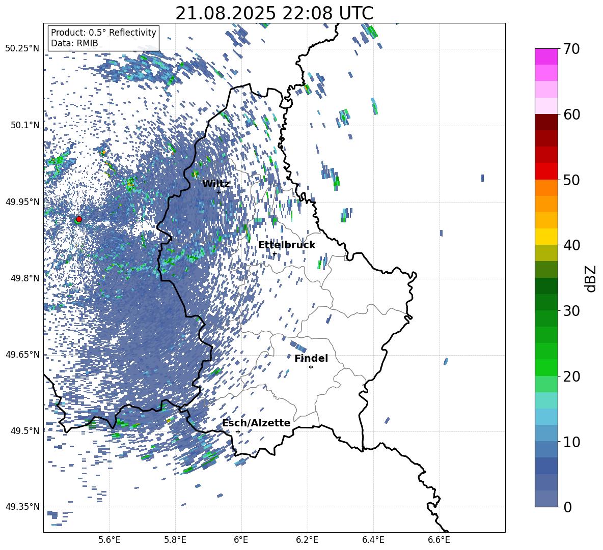The image size is (603, 550).
Task: Click the Ettelbruck station cross marker
Action: 275,253
